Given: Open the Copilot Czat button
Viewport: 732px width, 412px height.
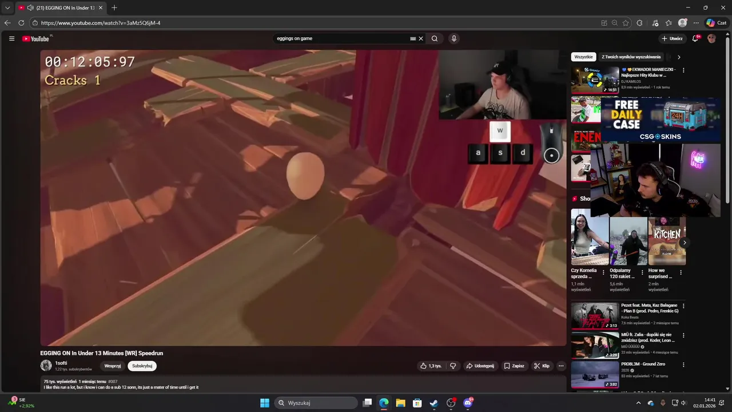Looking at the screenshot, I should tap(717, 23).
